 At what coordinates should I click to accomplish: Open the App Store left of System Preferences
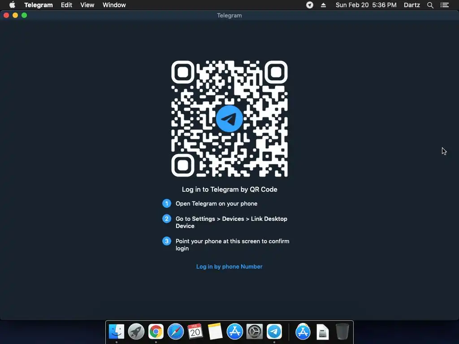tap(235, 331)
